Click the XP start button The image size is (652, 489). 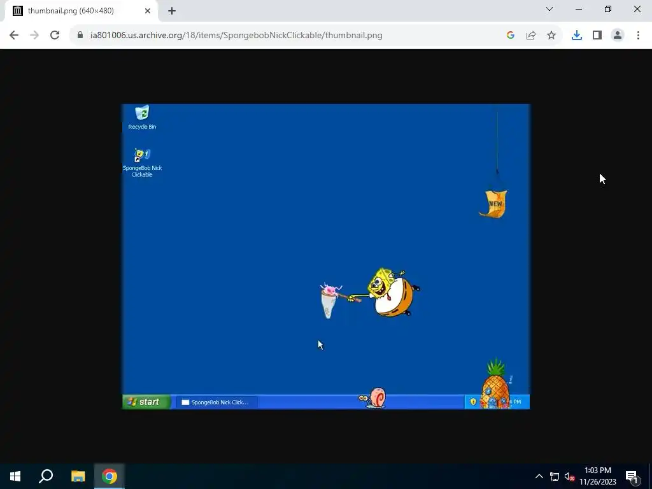pos(146,402)
